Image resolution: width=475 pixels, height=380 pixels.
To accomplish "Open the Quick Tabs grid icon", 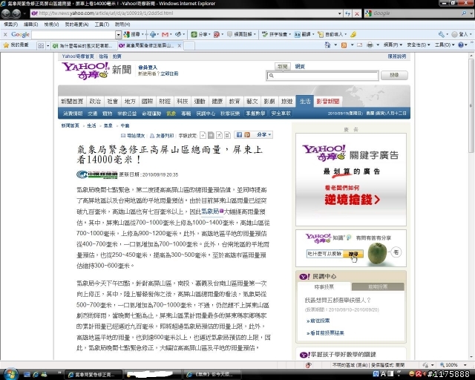I will pos(41,45).
